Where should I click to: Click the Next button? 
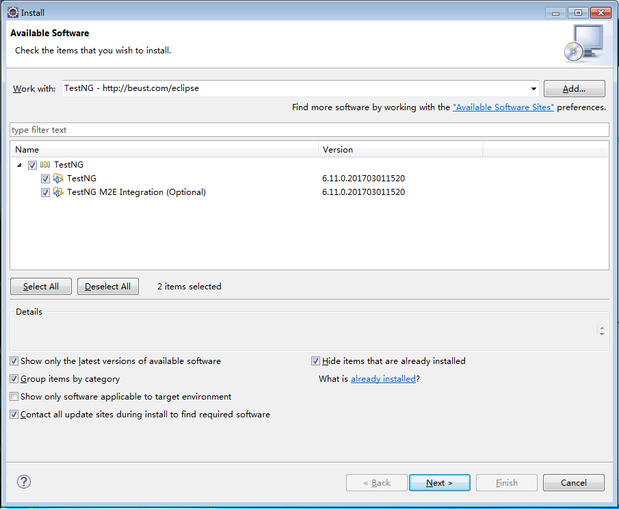click(x=439, y=483)
